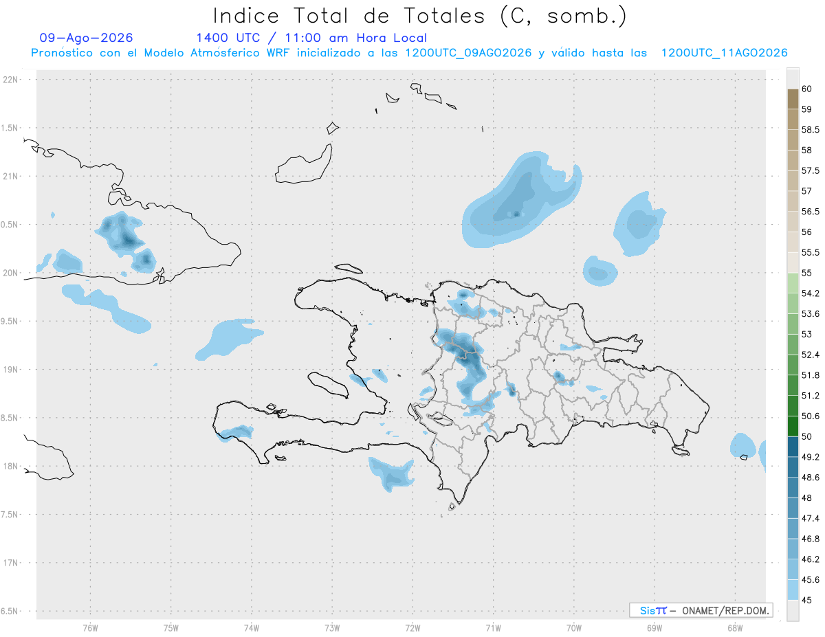825x637 pixels.
Task: Click the legend value "58.5"
Action: pos(810,129)
